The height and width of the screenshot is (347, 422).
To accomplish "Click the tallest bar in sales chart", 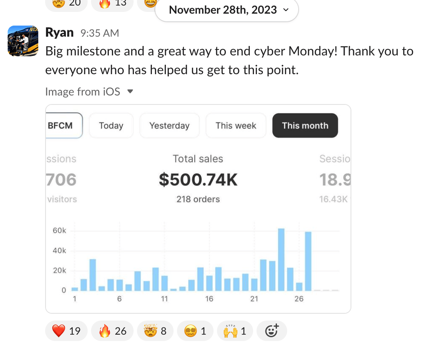I will pos(281,260).
